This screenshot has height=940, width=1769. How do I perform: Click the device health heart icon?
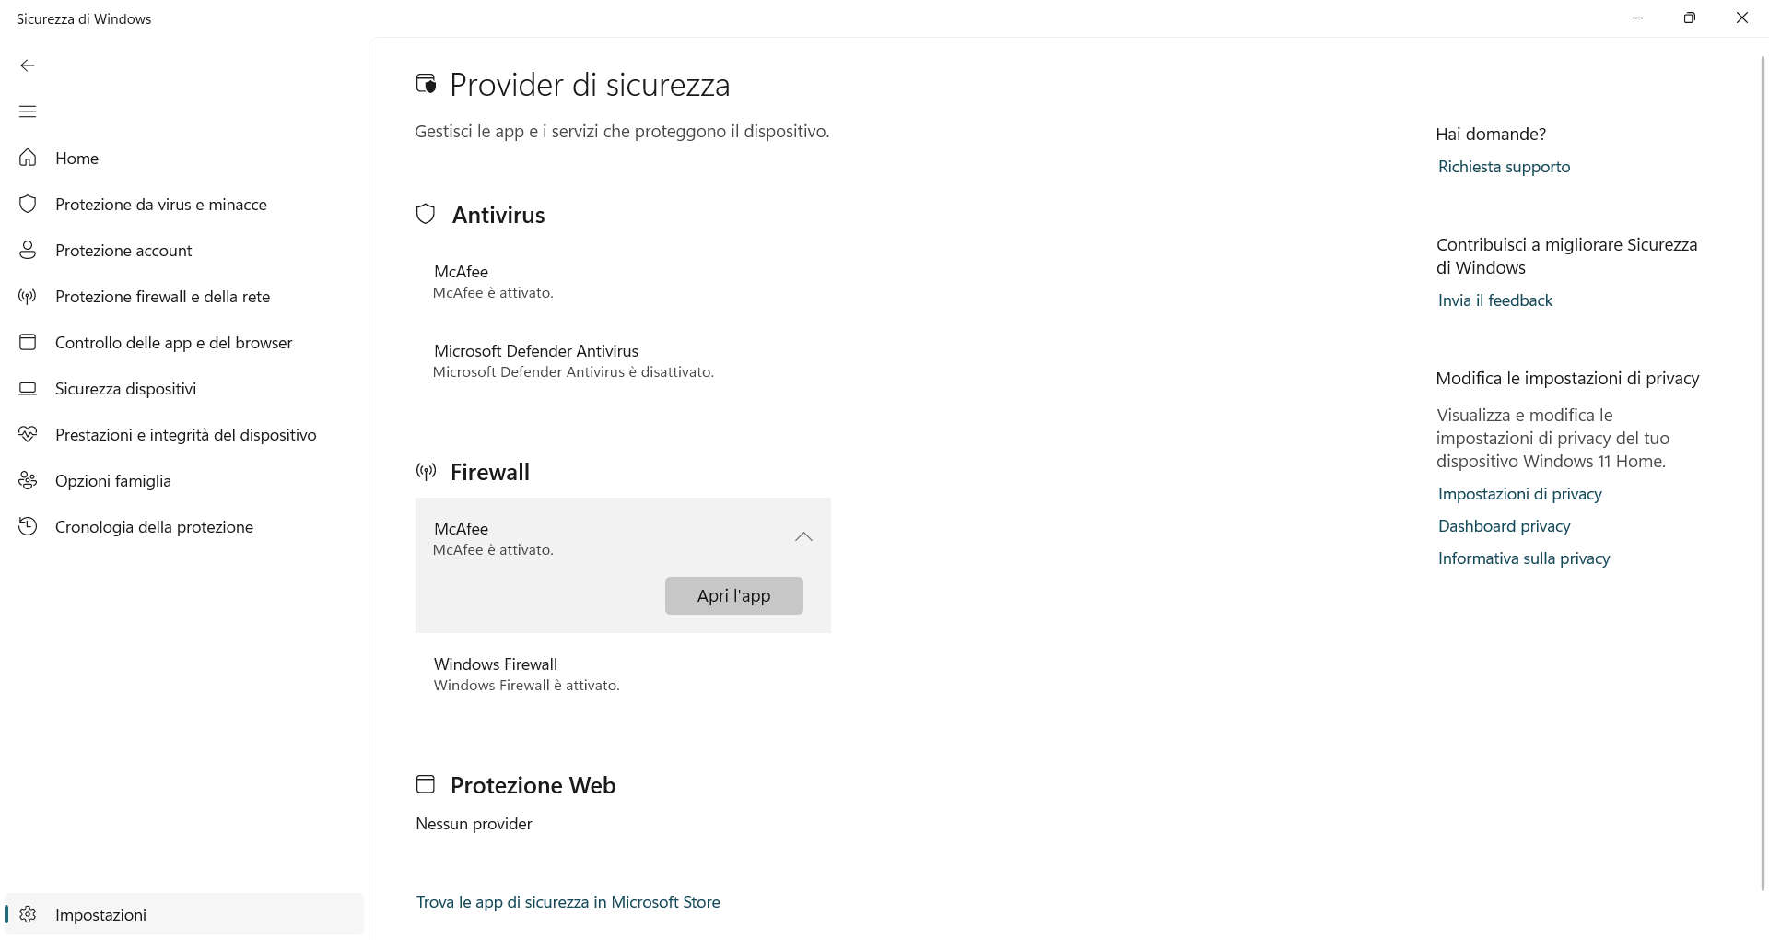coord(28,434)
